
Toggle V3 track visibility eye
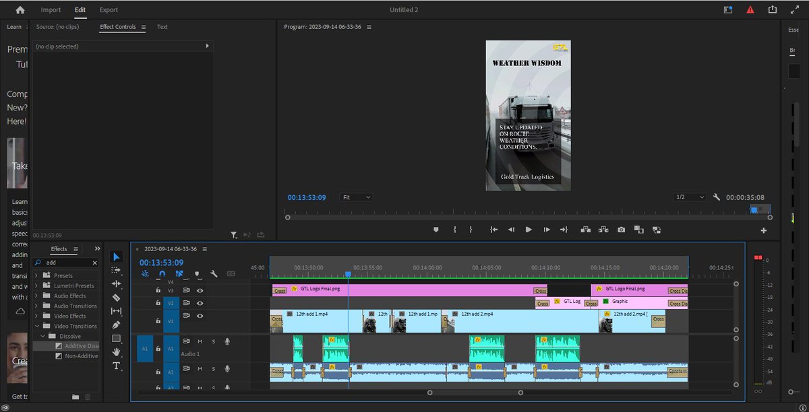pyautogui.click(x=200, y=290)
